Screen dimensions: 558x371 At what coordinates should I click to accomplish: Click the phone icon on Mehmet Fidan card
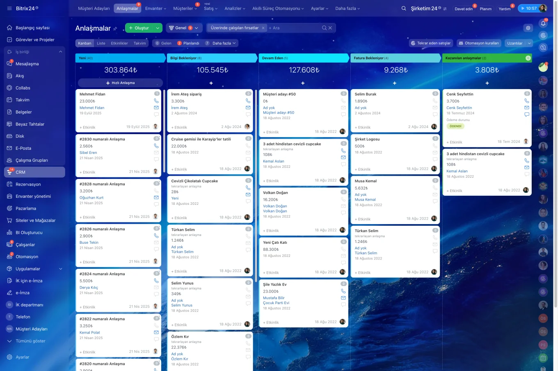click(156, 101)
